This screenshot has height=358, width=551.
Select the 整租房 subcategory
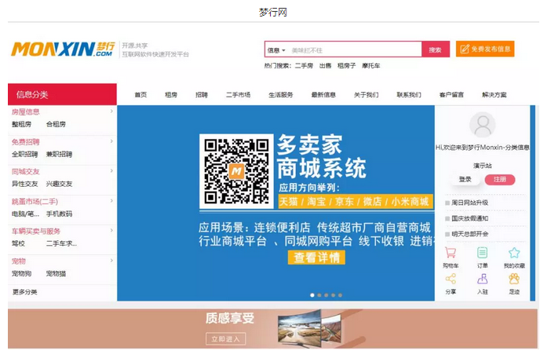[x=21, y=124]
